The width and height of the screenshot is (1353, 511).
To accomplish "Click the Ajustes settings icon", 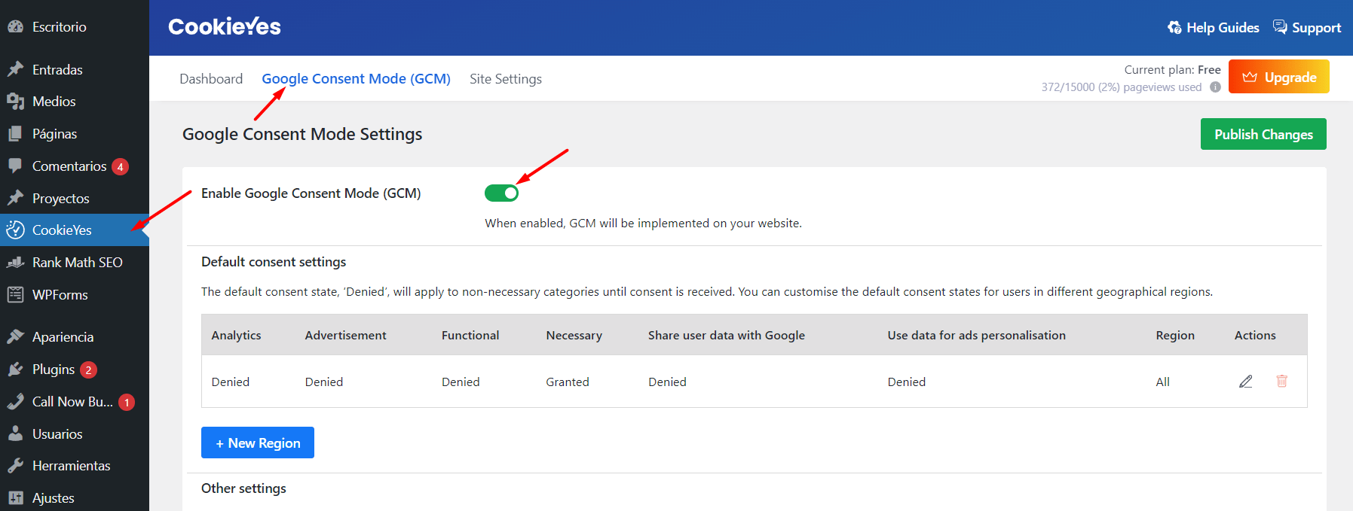I will [15, 497].
